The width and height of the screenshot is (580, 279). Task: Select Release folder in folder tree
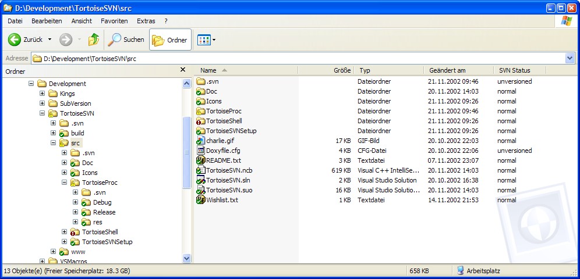click(x=104, y=212)
